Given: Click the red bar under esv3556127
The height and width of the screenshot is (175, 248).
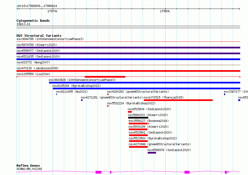Looking at the screenshot, I should 138,124.
